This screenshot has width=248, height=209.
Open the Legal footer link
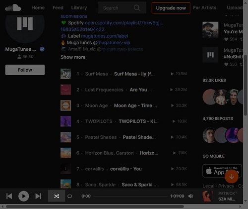click(x=208, y=186)
